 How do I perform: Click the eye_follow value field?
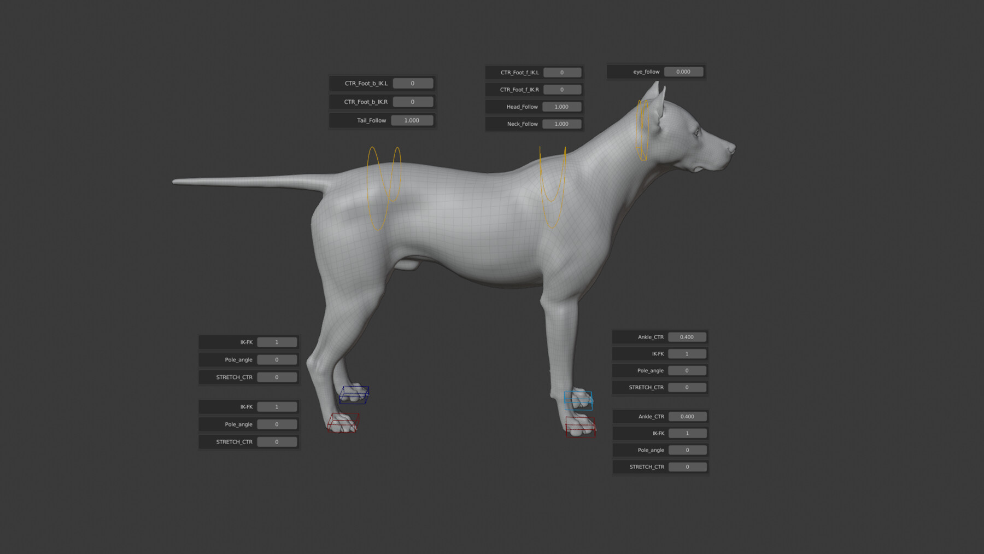click(684, 71)
